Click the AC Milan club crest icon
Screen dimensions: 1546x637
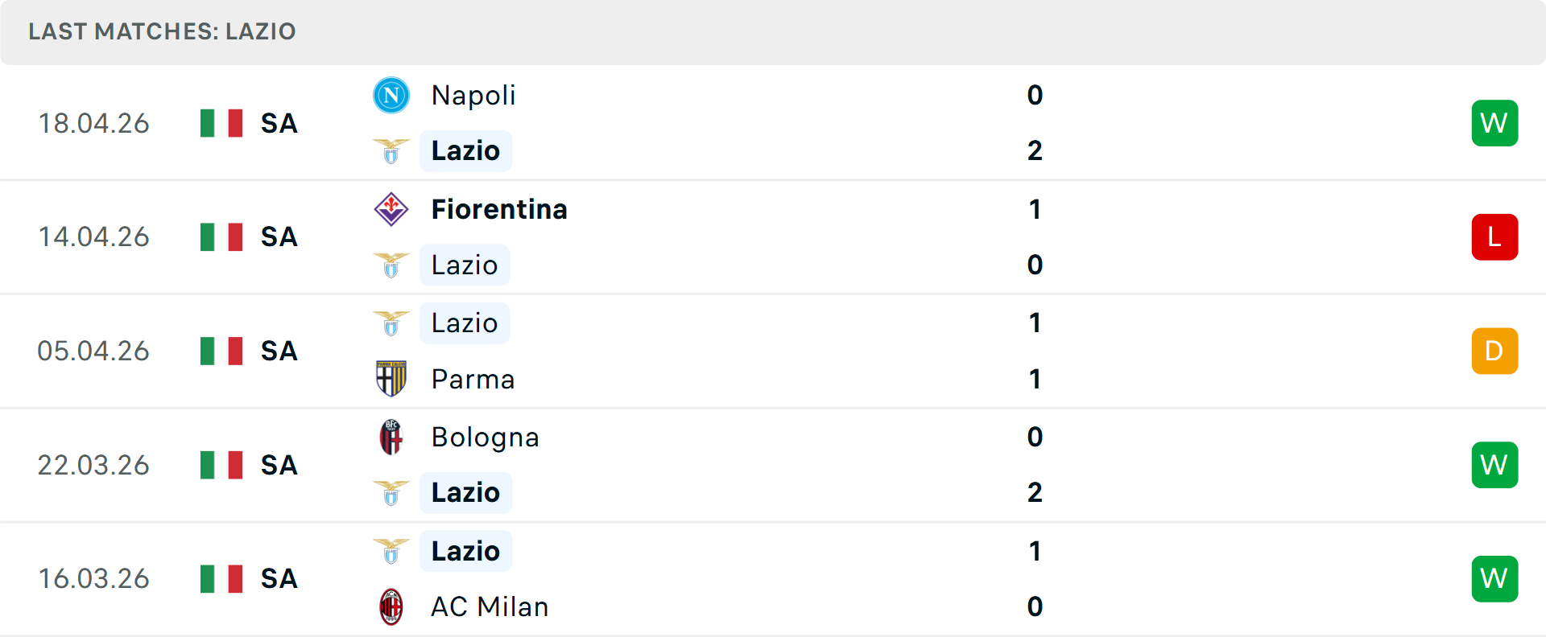391,606
